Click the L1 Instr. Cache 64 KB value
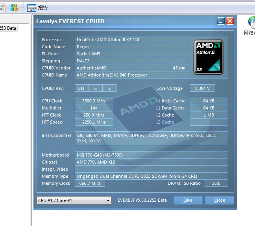Screen dimensions: 255x226 209,101
